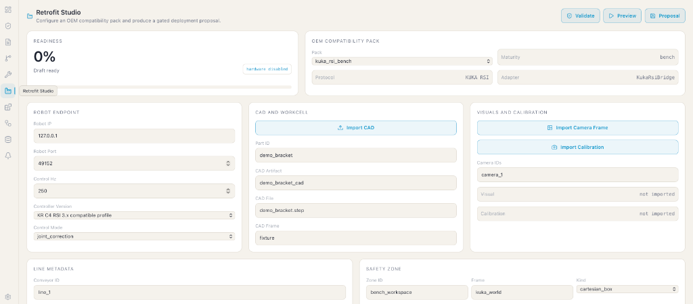Click the Draft ready status text
This screenshot has height=304, width=693.
(x=47, y=70)
